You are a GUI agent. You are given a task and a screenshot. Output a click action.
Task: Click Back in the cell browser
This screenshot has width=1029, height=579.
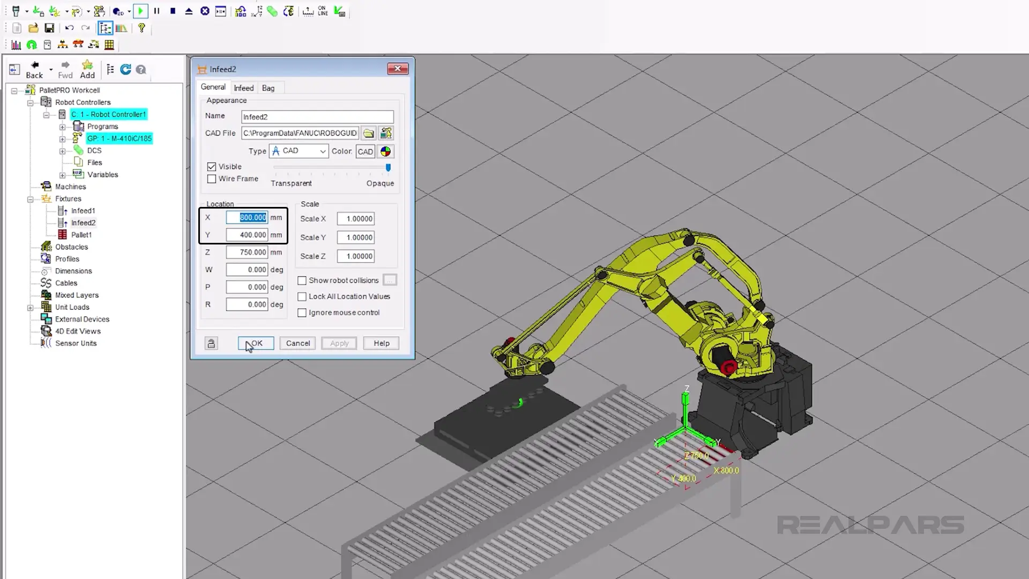tap(34, 70)
